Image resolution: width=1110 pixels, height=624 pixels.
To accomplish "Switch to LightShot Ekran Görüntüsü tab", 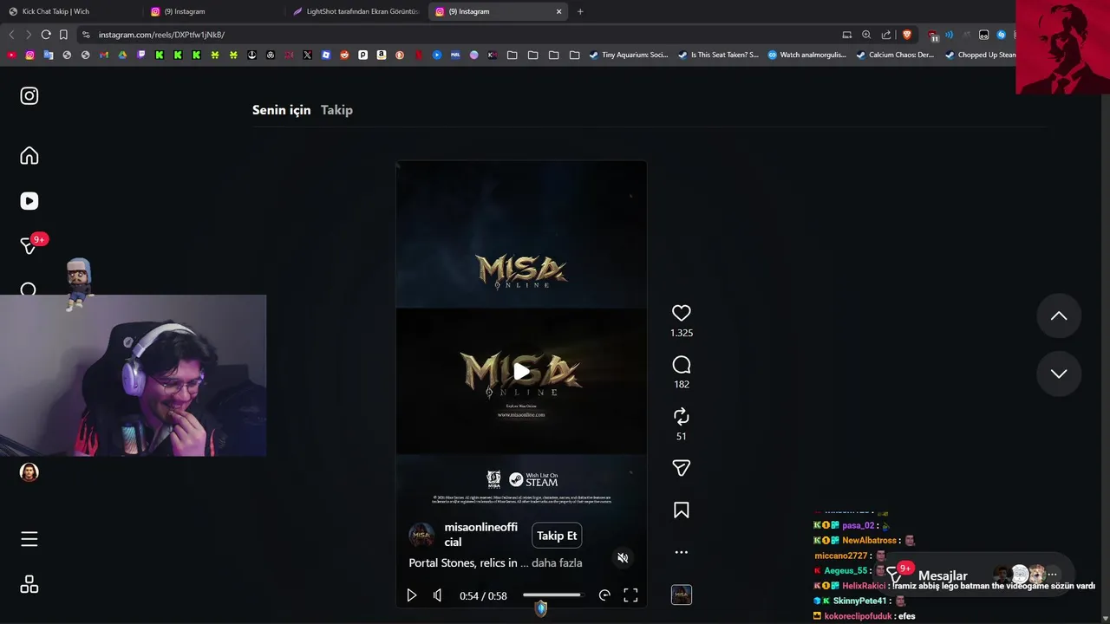I will click(x=356, y=11).
